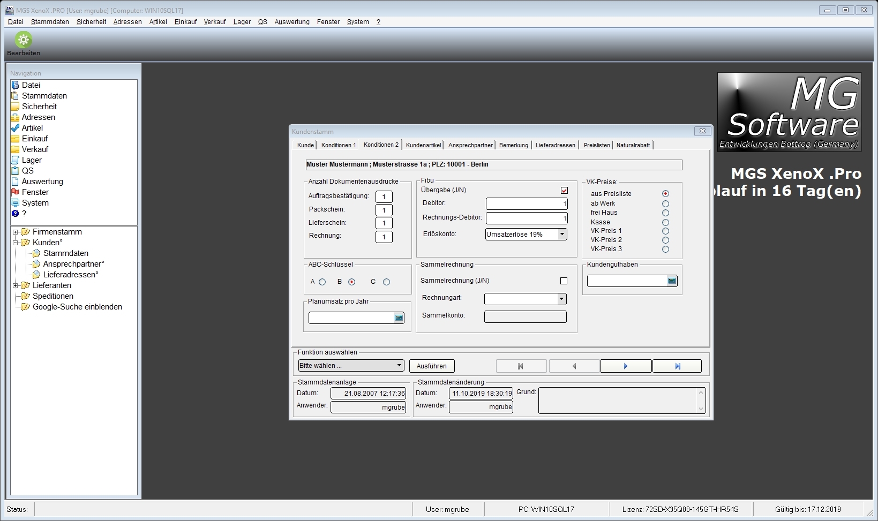This screenshot has width=878, height=521.
Task: Toggle the Übergabe (J/N) checkbox
Action: tap(564, 191)
